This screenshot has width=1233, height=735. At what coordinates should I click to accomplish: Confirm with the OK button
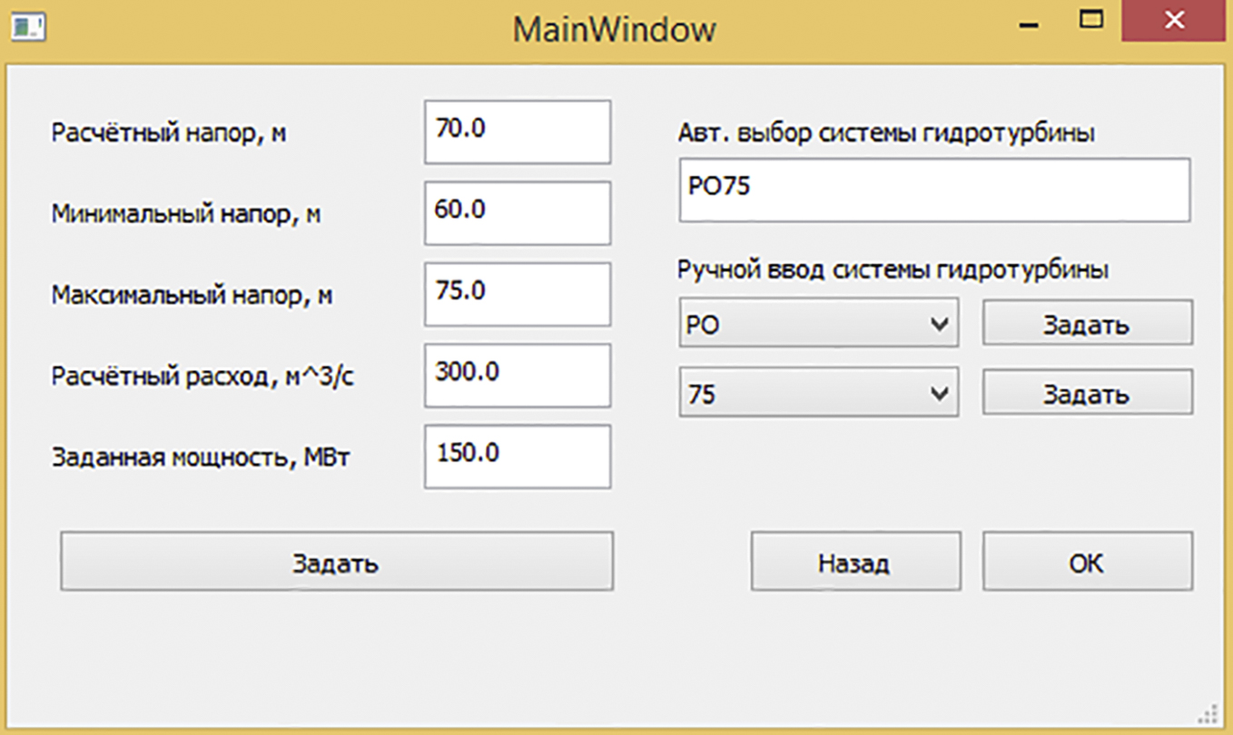click(x=1087, y=563)
